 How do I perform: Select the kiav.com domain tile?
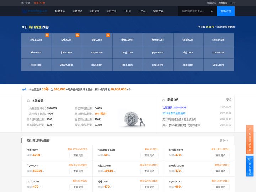(x=37, y=52)
